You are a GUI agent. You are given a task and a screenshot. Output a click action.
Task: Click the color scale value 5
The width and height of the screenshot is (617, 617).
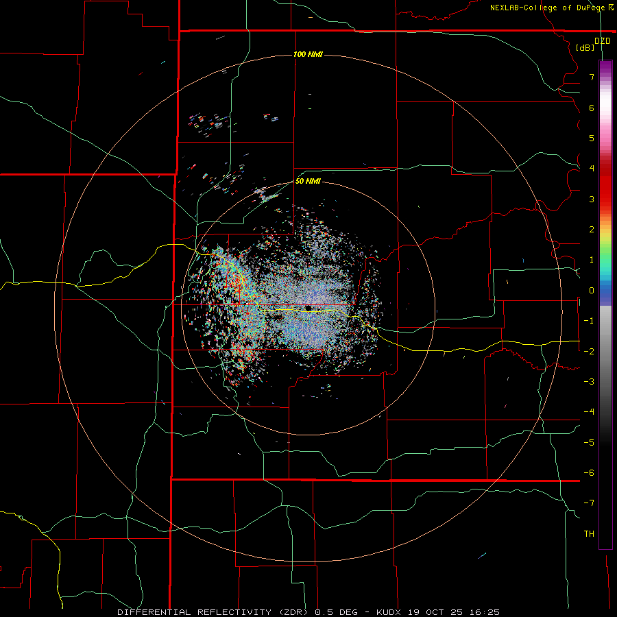click(592, 138)
